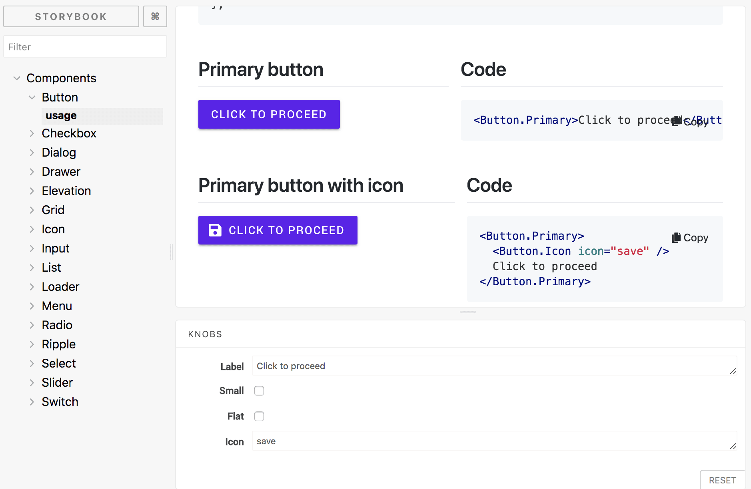This screenshot has height=489, width=751.
Task: Focus the sidebar Filter input field
Action: 85,47
